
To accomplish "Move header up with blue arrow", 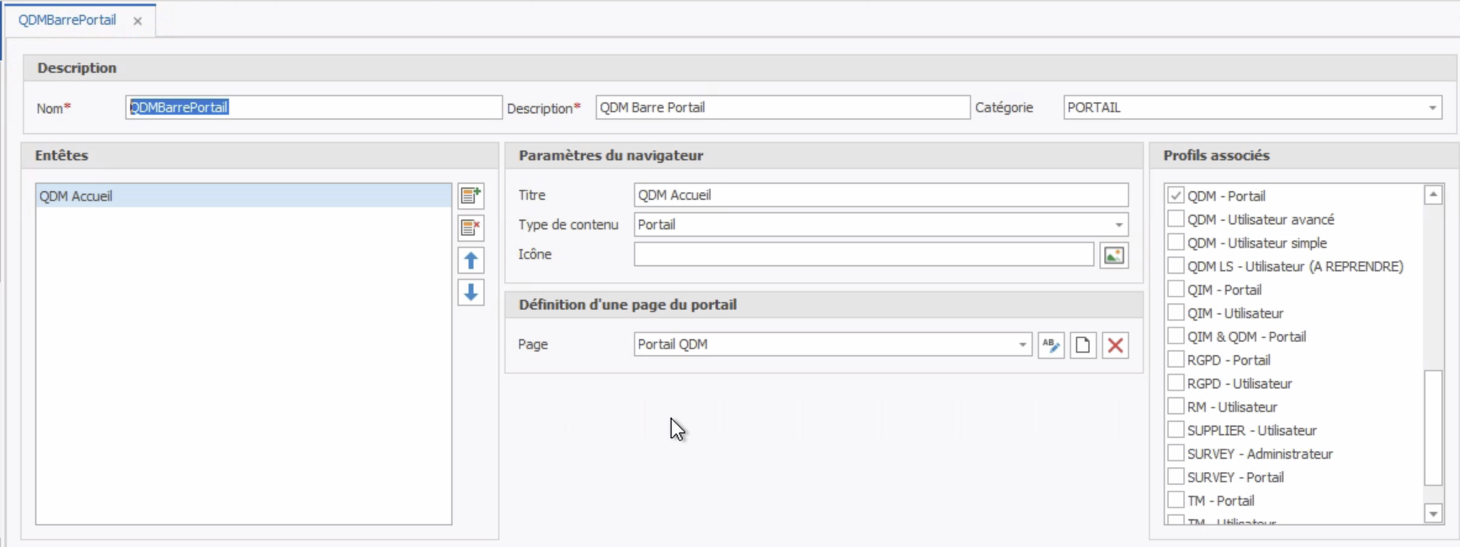I will click(470, 260).
